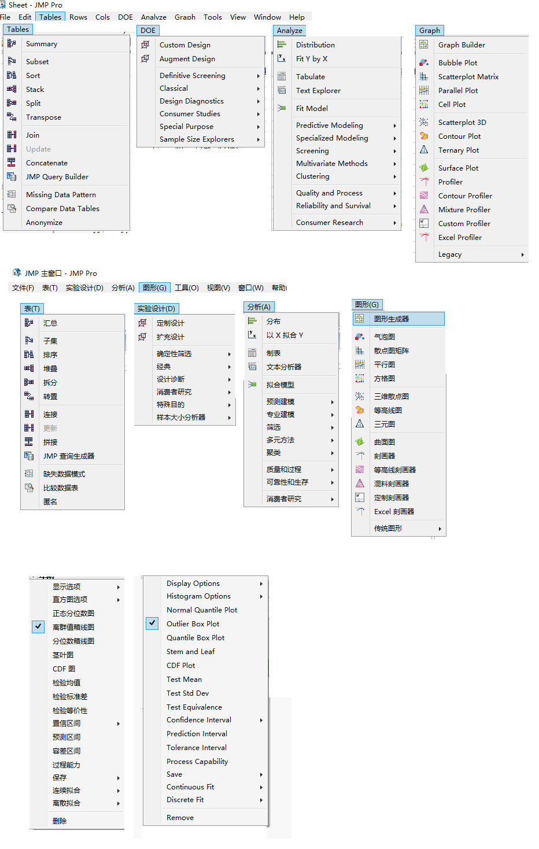The image size is (539, 849).
Task: Open the Tables menu in menu bar
Action: tap(50, 17)
